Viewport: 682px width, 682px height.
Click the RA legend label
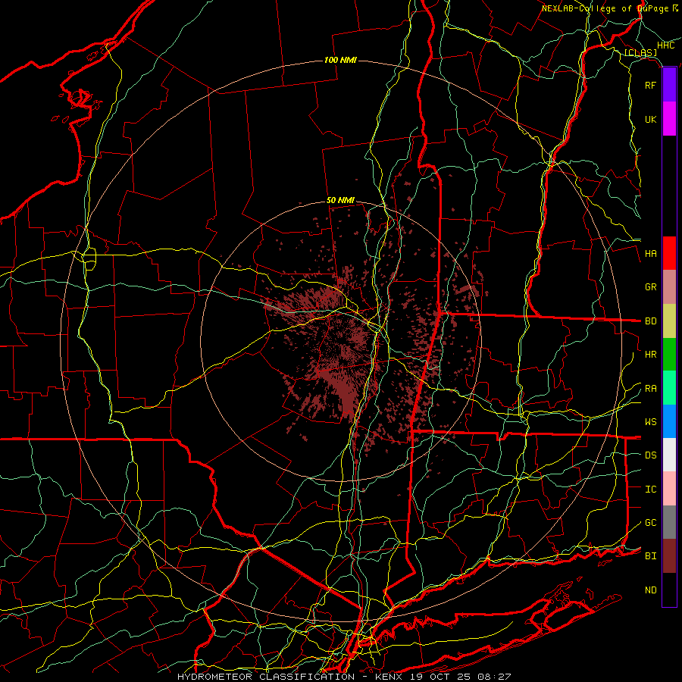coord(650,388)
